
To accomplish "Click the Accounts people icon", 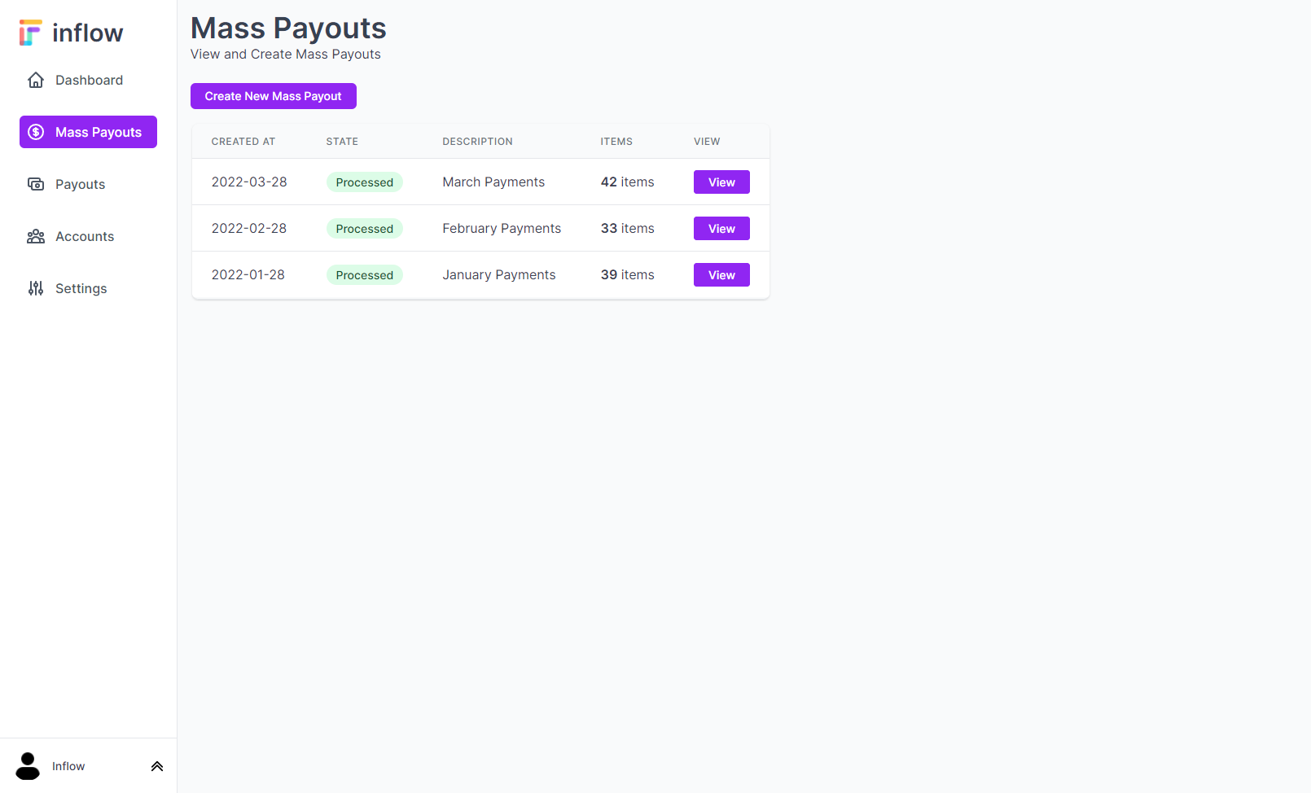I will click(36, 236).
